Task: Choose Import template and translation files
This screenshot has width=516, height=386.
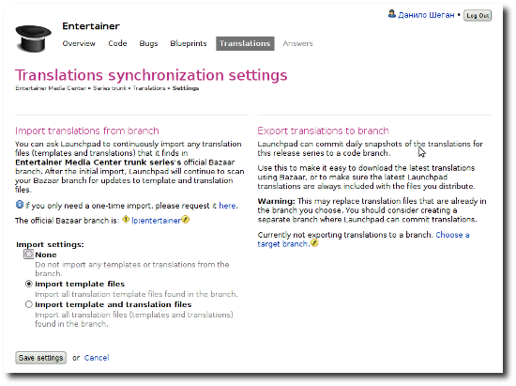Action: [29, 304]
